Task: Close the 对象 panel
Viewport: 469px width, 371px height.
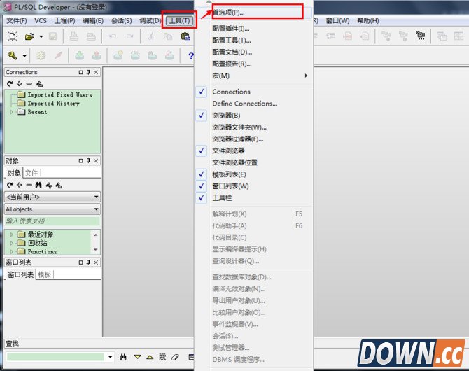Action: (96, 161)
